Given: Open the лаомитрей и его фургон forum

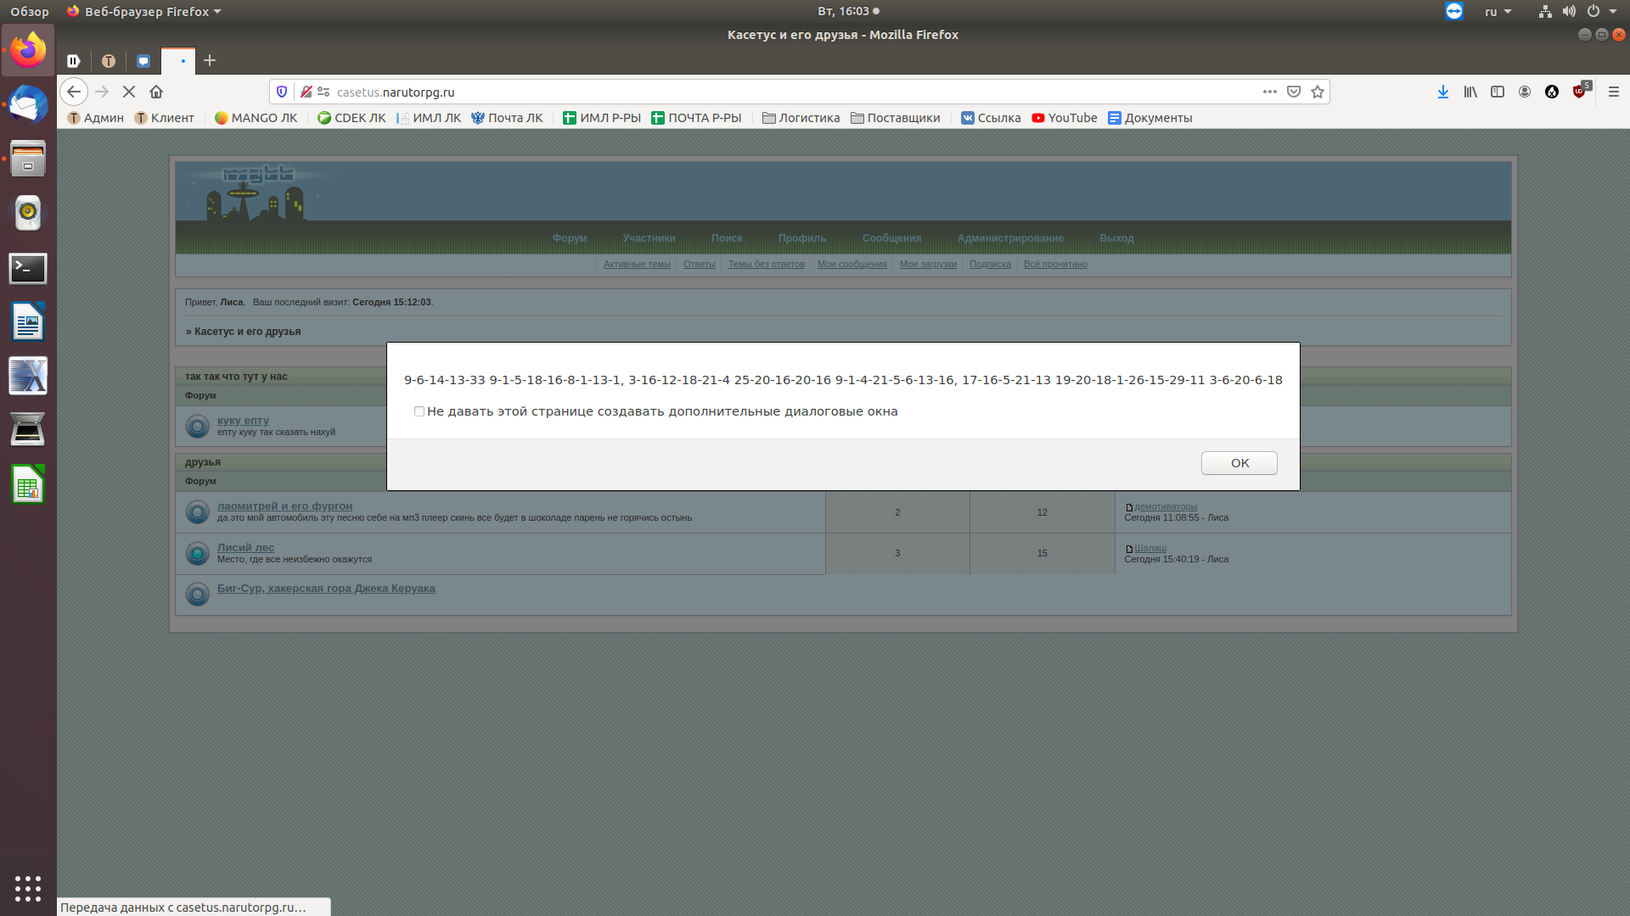Looking at the screenshot, I should point(284,506).
